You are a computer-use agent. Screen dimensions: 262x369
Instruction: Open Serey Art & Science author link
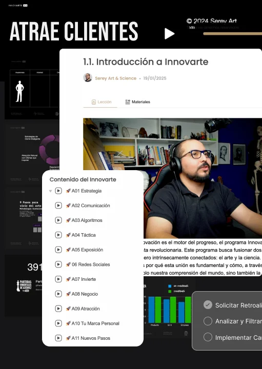pyautogui.click(x=115, y=78)
